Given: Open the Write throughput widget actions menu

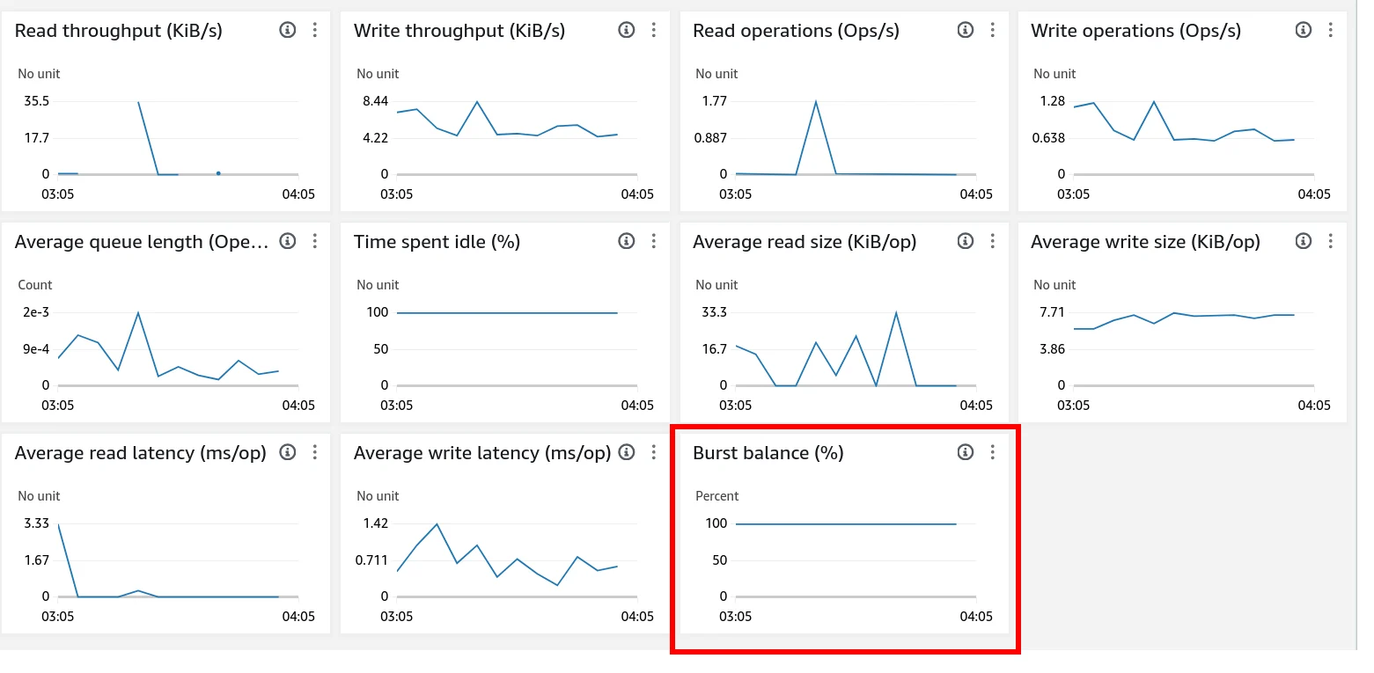Looking at the screenshot, I should pyautogui.click(x=654, y=30).
